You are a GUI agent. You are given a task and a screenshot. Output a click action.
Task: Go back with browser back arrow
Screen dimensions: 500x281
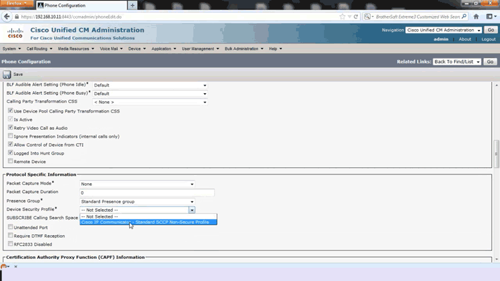point(7,17)
